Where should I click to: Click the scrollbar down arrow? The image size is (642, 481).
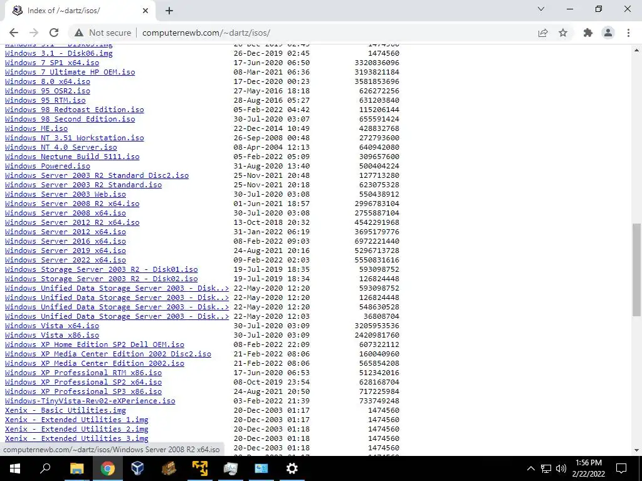(636, 450)
